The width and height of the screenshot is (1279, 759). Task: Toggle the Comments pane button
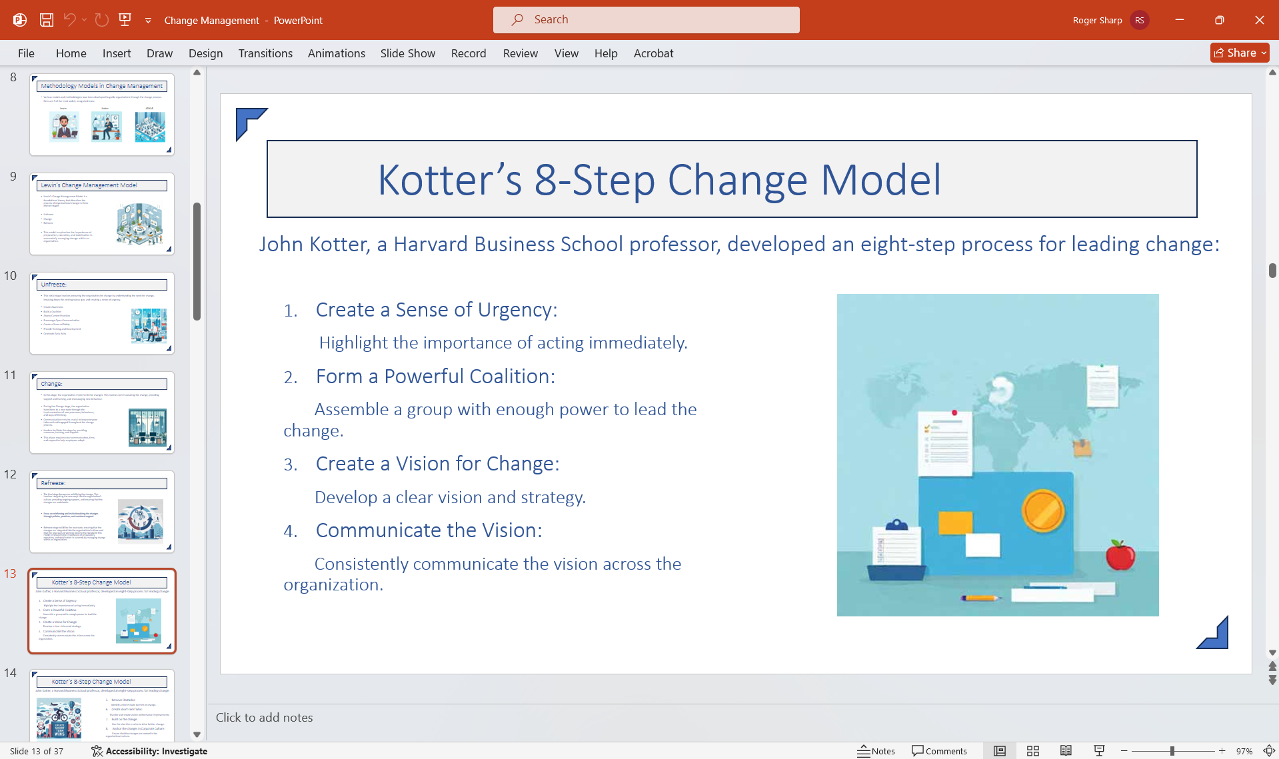click(939, 751)
